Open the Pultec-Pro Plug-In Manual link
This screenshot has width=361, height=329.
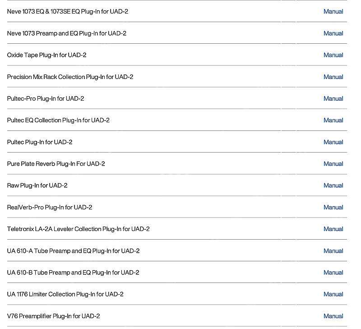333,98
